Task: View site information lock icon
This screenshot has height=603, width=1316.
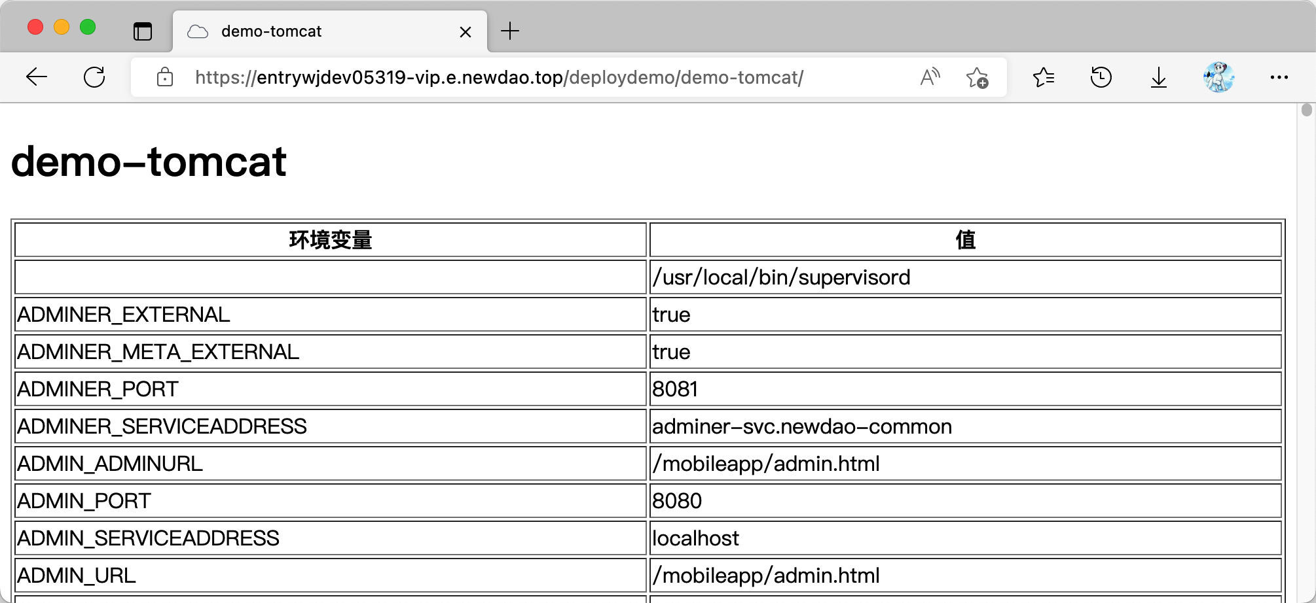Action: 165,77
